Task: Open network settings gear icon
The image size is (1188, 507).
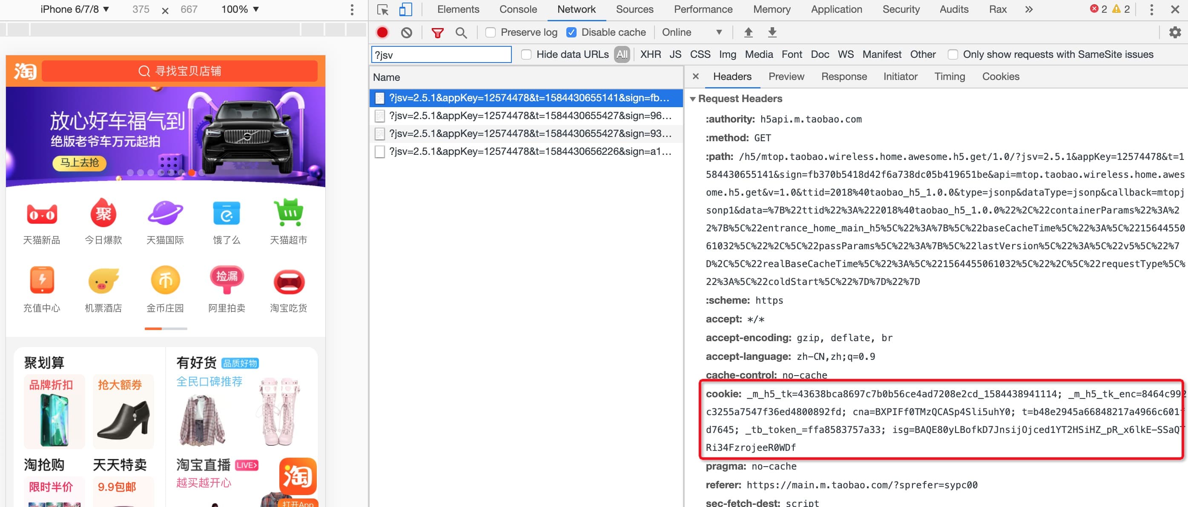Action: (x=1175, y=32)
